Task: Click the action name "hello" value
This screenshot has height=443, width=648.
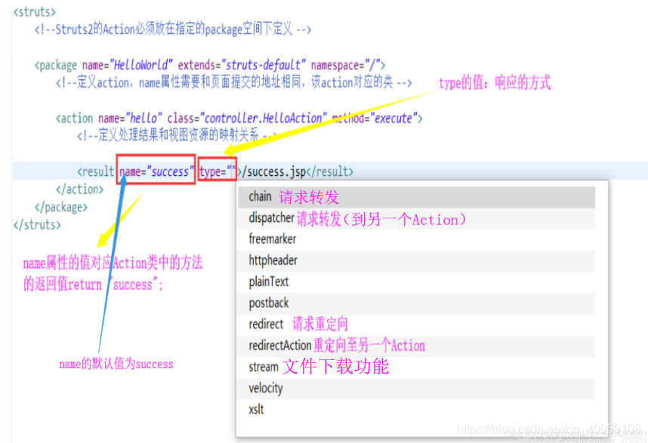Action: (x=143, y=118)
